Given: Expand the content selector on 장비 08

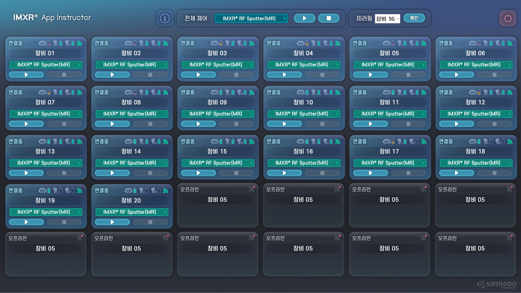Looking at the screenshot, I should pyautogui.click(x=132, y=114).
